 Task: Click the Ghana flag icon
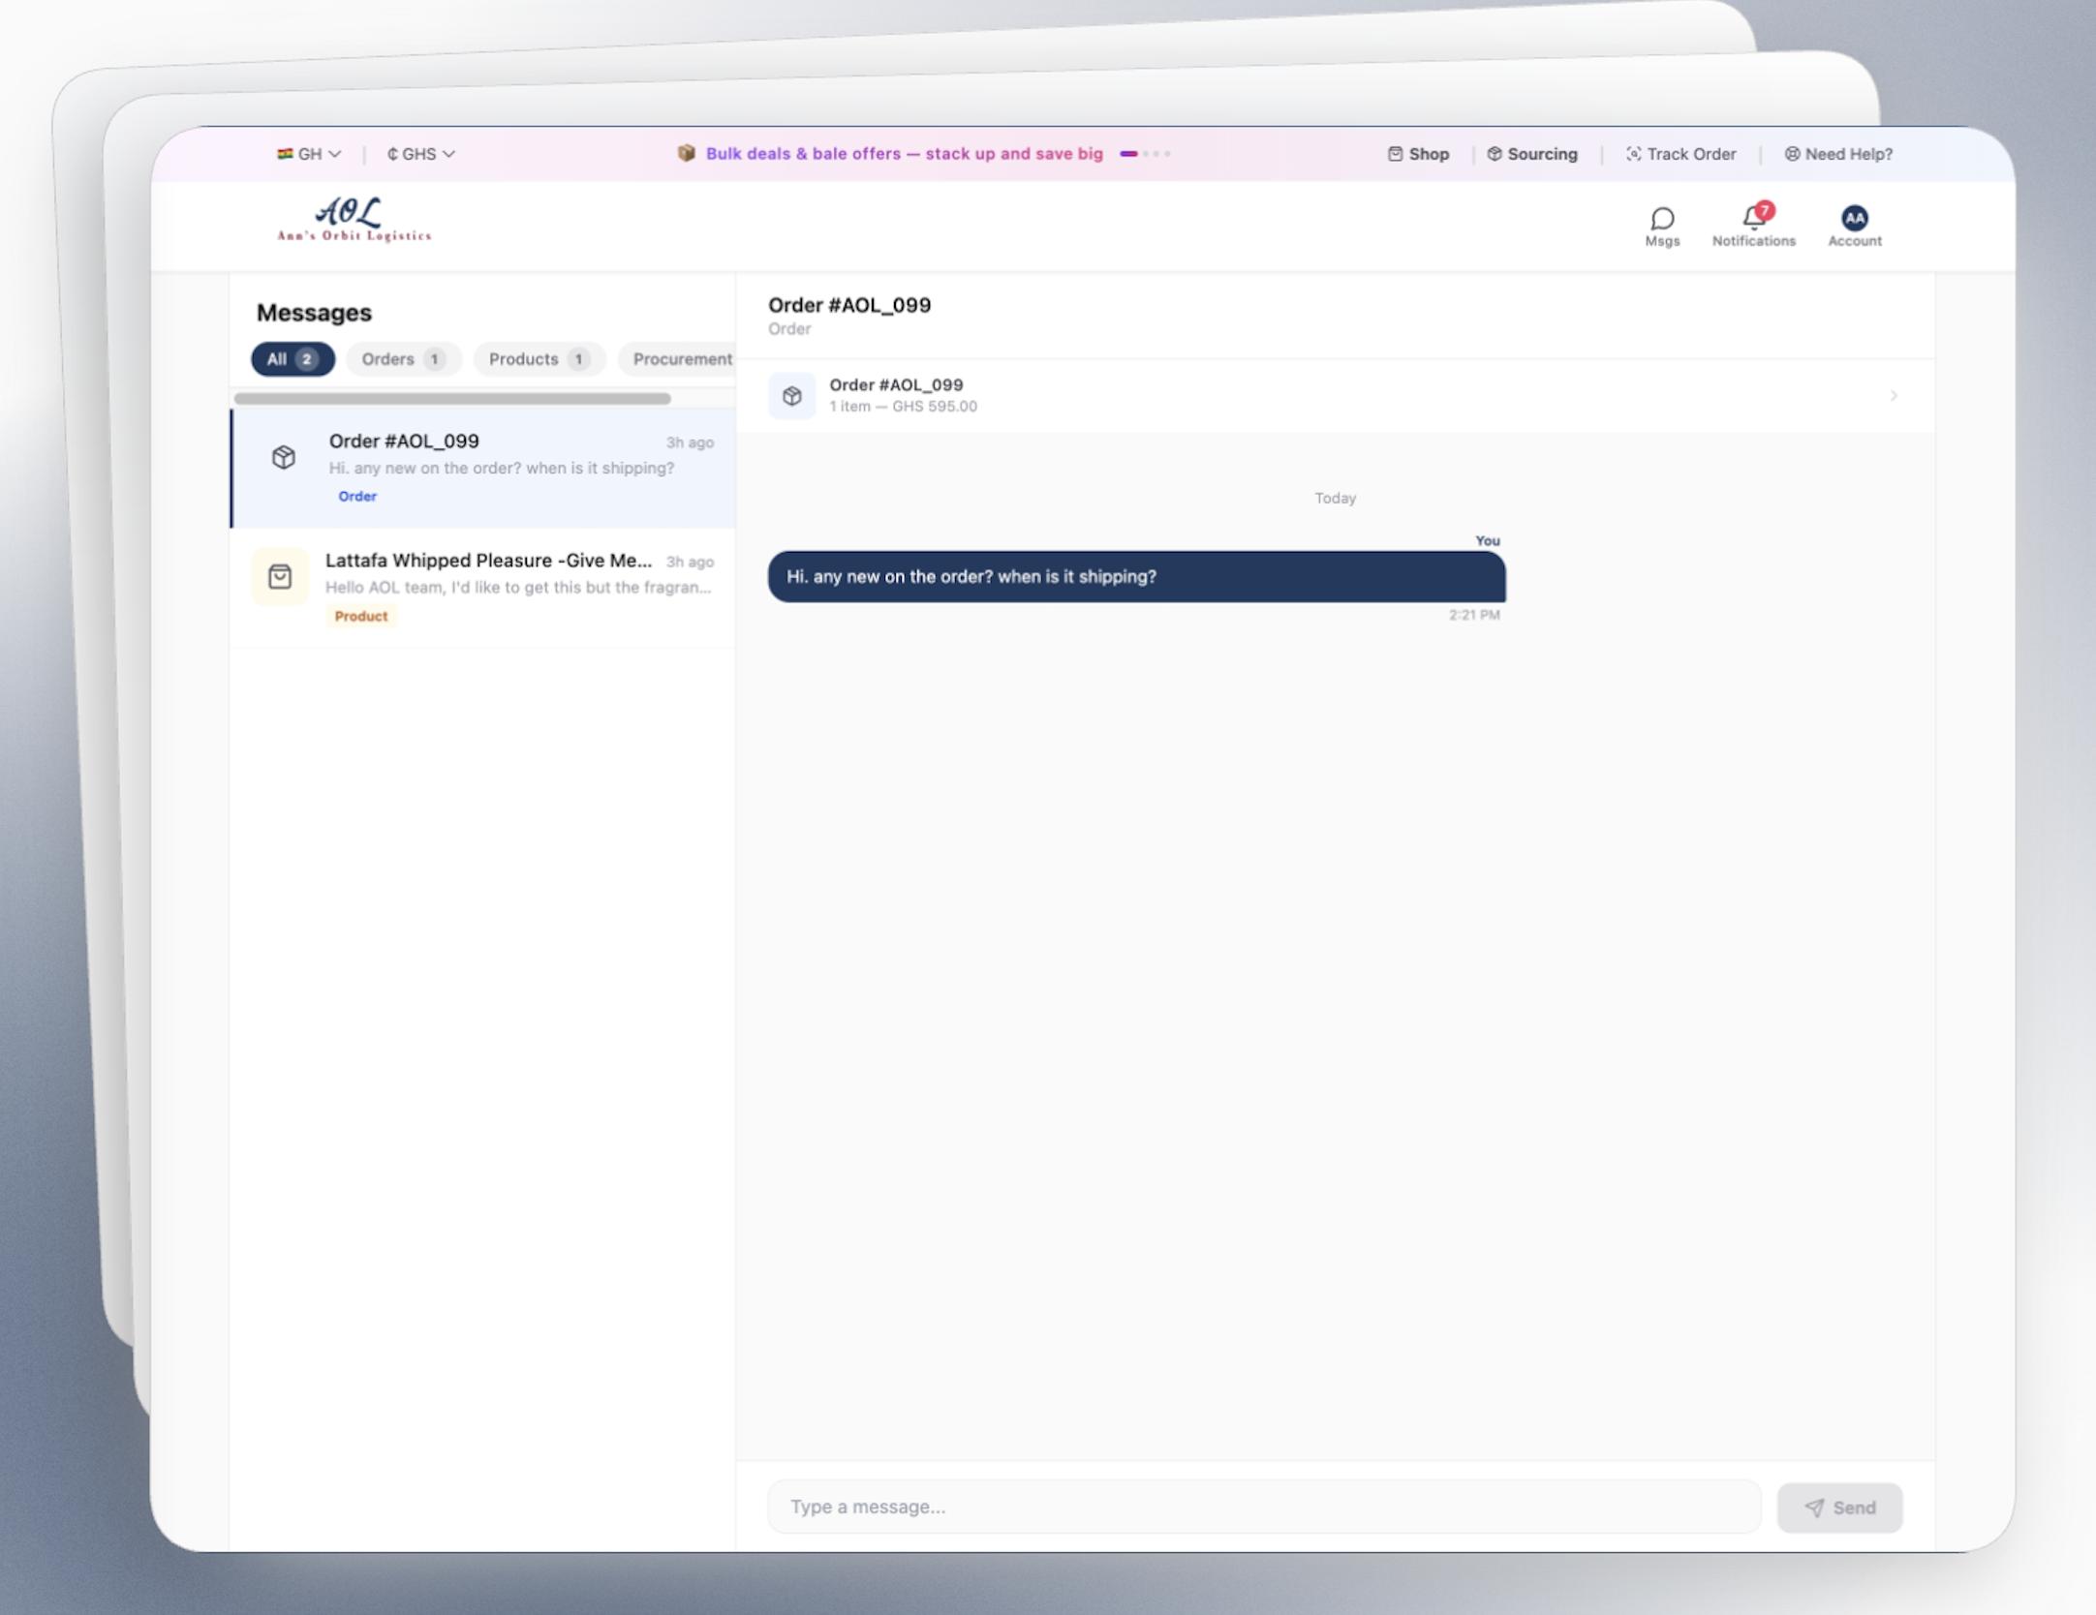coord(285,154)
